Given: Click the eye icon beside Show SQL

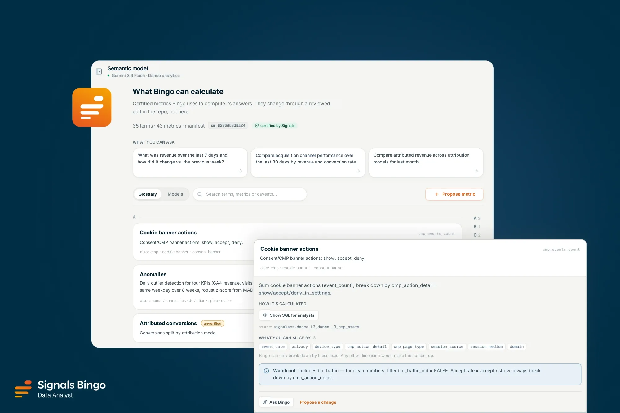Looking at the screenshot, I should pos(265,315).
